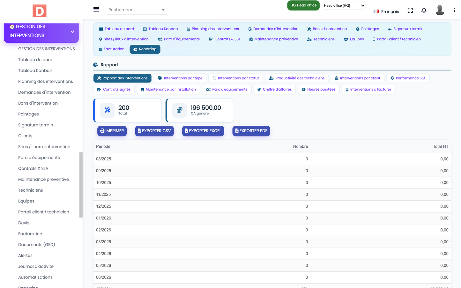Open Équipes in sidebar
Viewport: 461px width, 288px height.
tap(26, 201)
